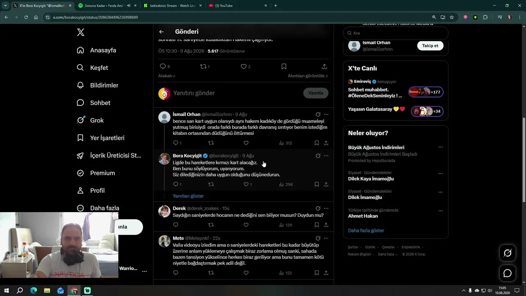Open the floating messages chat button
Screen dimensions: 526x296
[508, 273]
